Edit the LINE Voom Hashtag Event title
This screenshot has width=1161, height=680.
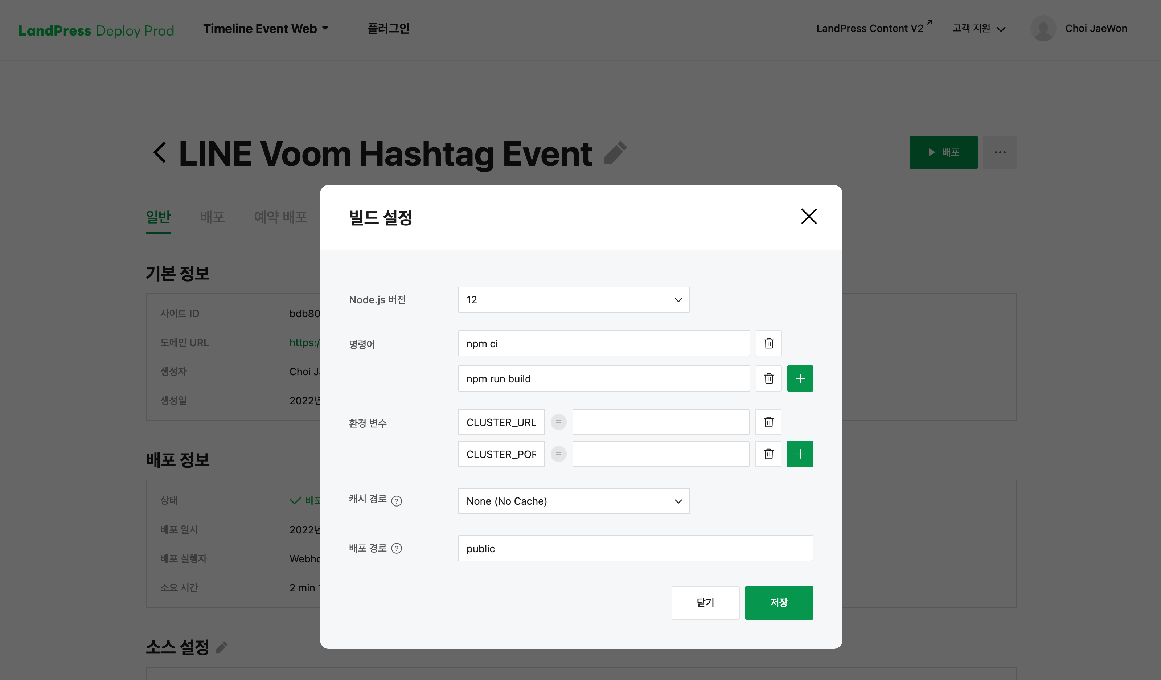616,152
